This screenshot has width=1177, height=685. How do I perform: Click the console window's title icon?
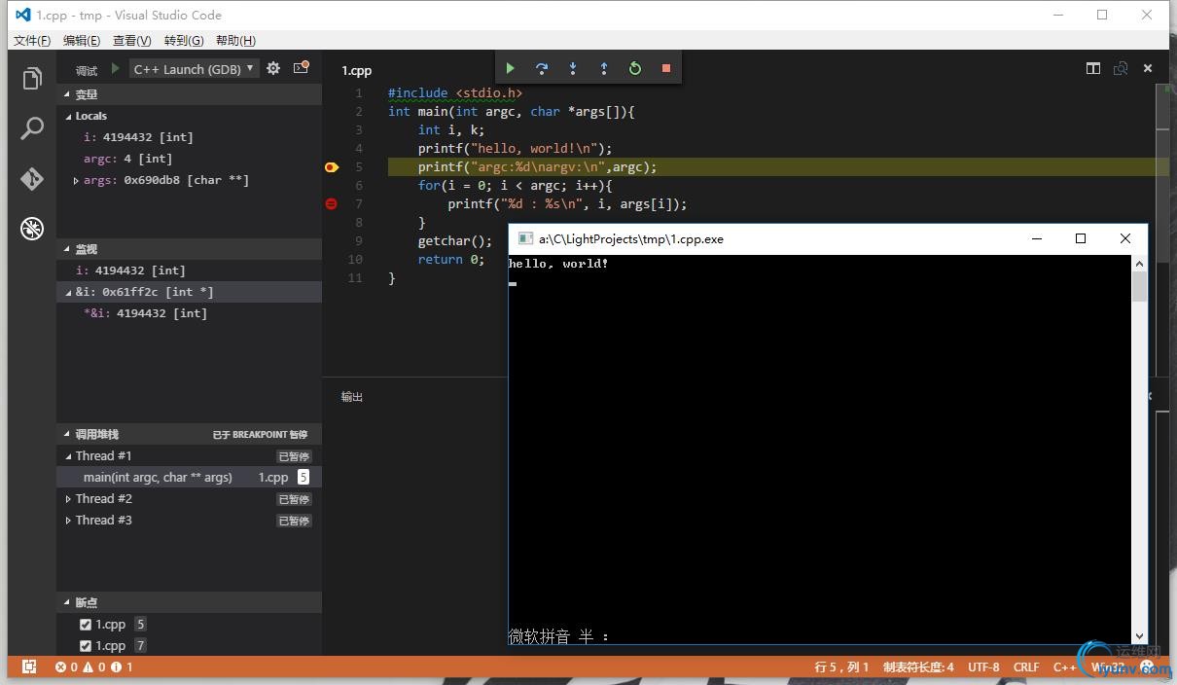[525, 238]
